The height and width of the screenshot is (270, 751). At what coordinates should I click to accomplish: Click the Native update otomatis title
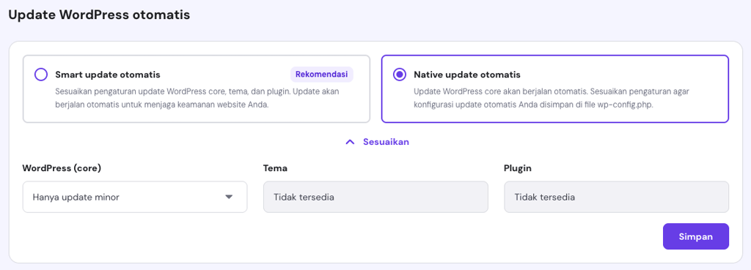coord(467,75)
